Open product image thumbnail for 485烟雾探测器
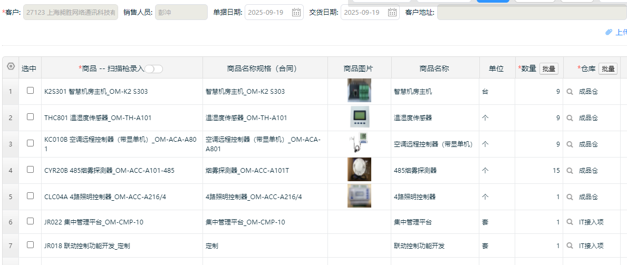Viewport: 627px width, 265px height. 359,170
